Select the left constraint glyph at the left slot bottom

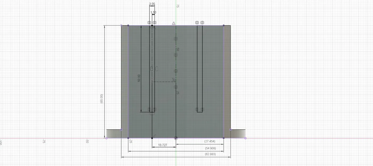coord(149,109)
